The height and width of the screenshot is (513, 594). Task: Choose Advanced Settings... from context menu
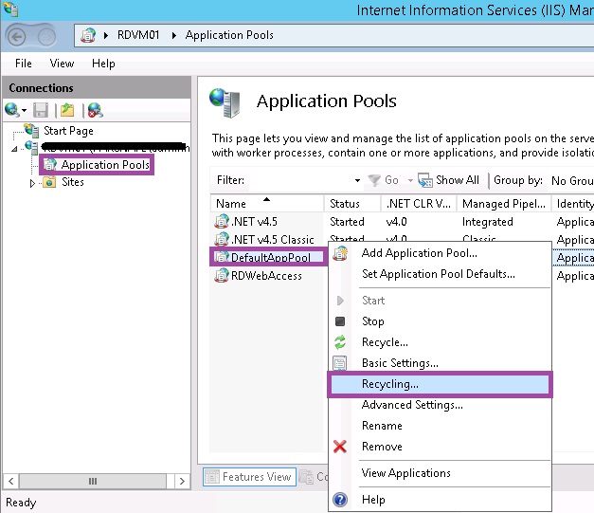440,405
